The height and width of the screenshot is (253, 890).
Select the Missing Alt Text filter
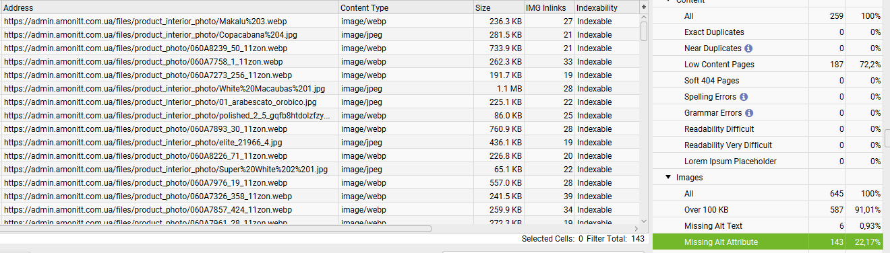[769, 226]
